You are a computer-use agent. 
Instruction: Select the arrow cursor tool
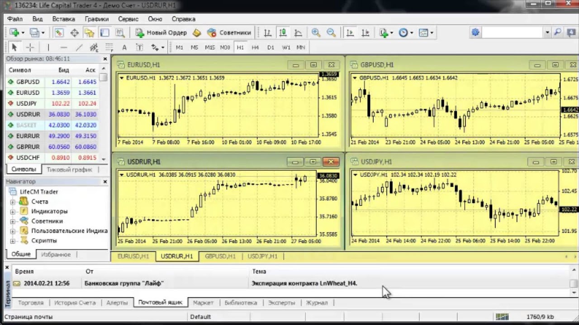[x=14, y=47]
